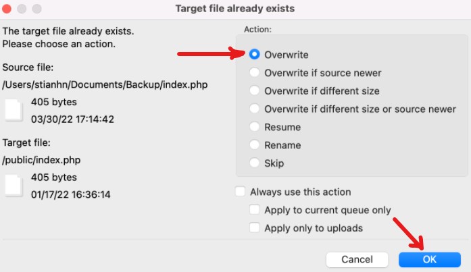
Task: Choose Overwrite if source newer
Action: pyautogui.click(x=255, y=73)
